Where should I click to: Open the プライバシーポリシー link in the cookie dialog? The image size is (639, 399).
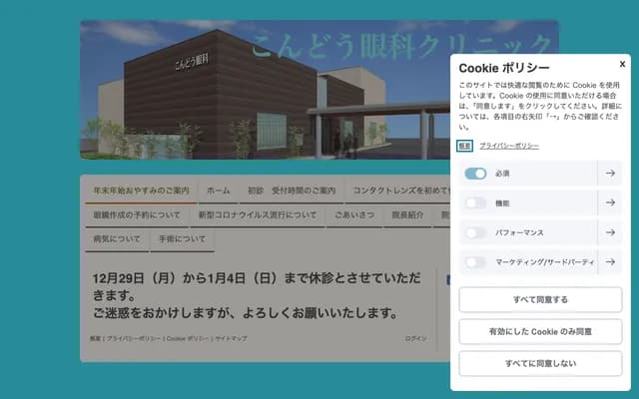pos(509,146)
